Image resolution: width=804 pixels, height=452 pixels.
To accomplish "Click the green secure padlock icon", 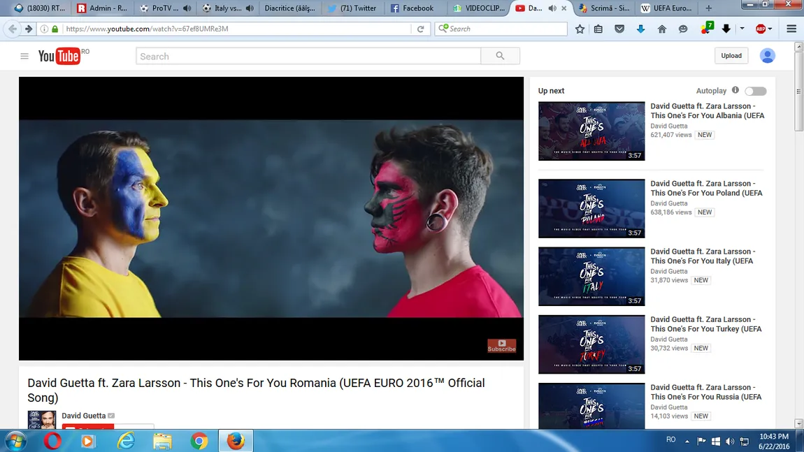I will [x=55, y=29].
